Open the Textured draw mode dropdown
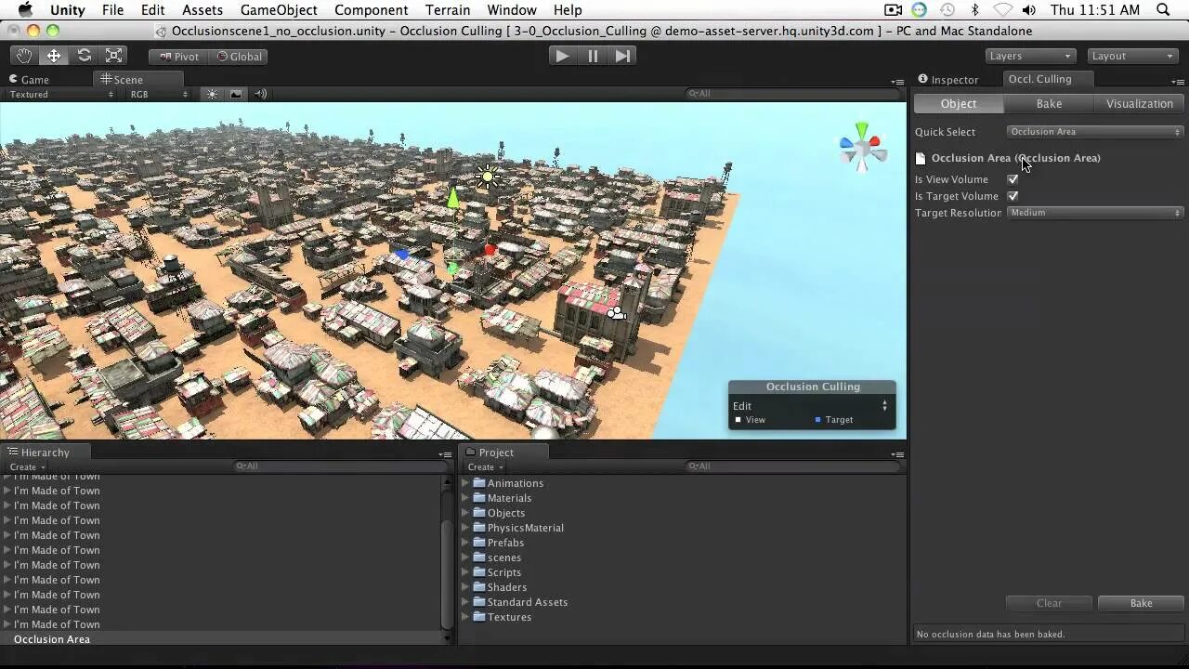Image resolution: width=1189 pixels, height=669 pixels. [x=59, y=94]
